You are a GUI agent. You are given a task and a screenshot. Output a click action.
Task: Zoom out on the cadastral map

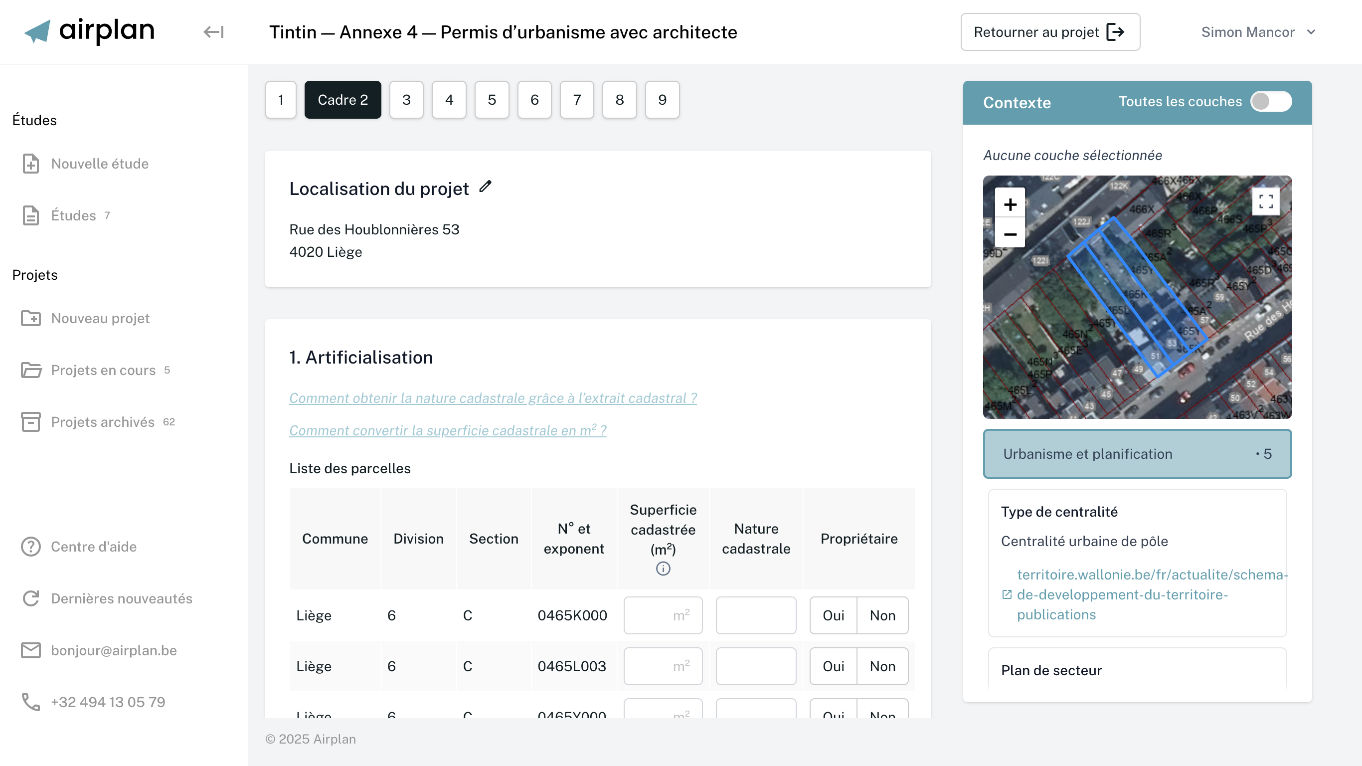pos(1010,234)
